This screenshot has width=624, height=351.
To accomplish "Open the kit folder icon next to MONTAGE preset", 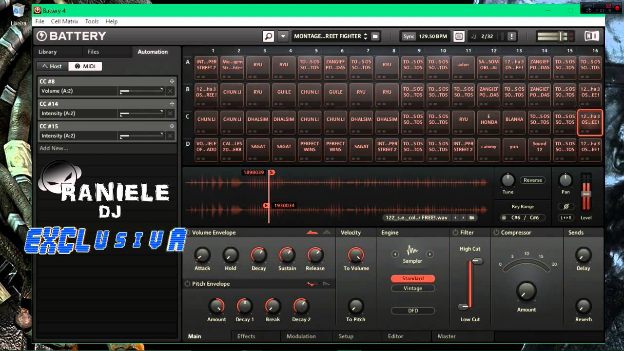I will point(375,36).
